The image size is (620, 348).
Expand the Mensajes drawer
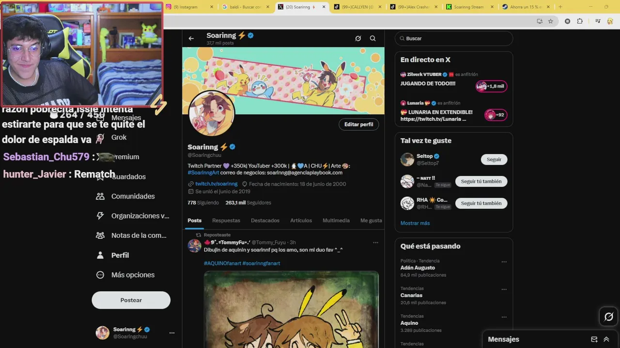tap(606, 339)
